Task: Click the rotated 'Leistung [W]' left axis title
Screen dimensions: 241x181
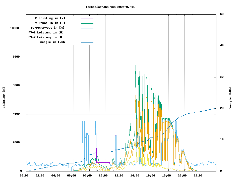Action: [x=4, y=98]
